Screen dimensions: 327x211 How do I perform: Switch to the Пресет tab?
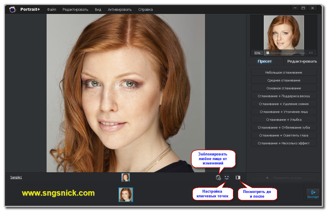[265, 61]
